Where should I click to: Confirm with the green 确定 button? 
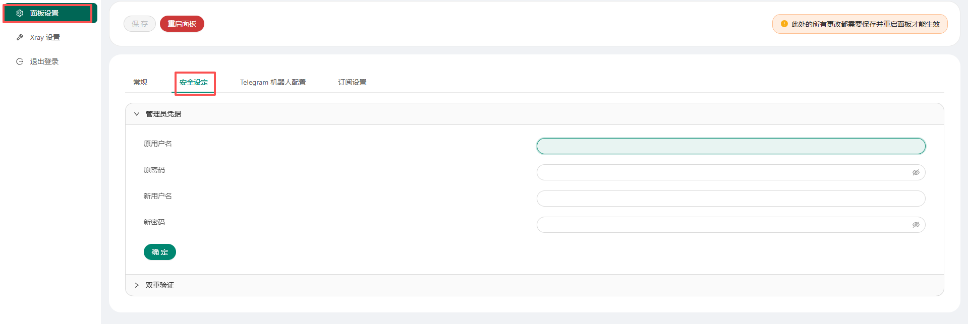pyautogui.click(x=159, y=252)
